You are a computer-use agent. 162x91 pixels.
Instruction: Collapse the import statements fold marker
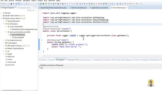(x=42, y=13)
